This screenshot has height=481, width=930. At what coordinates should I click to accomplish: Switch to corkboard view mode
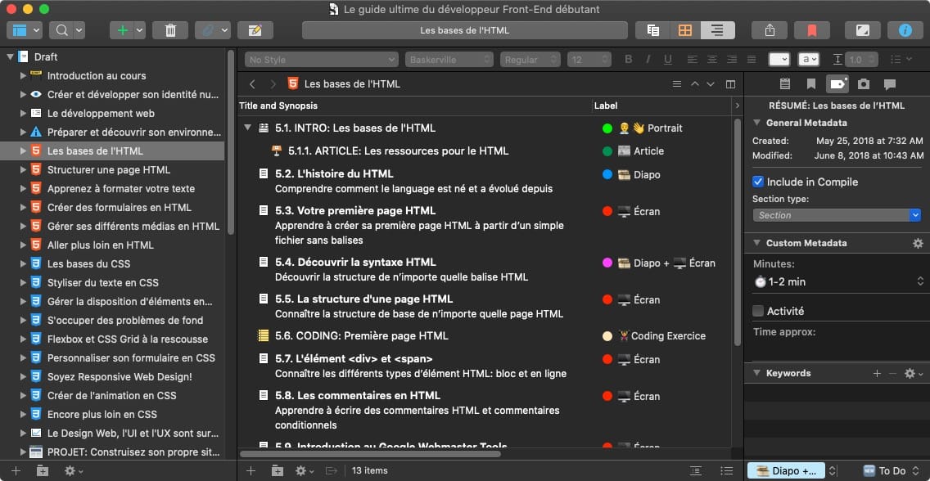pyautogui.click(x=685, y=30)
